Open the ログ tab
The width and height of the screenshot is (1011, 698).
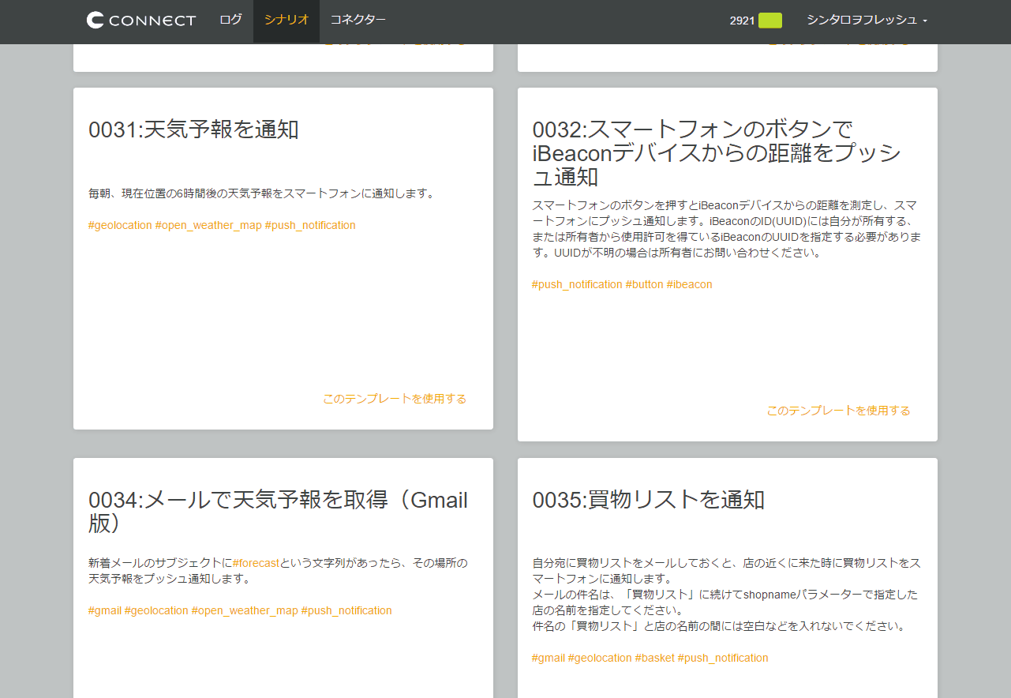230,20
